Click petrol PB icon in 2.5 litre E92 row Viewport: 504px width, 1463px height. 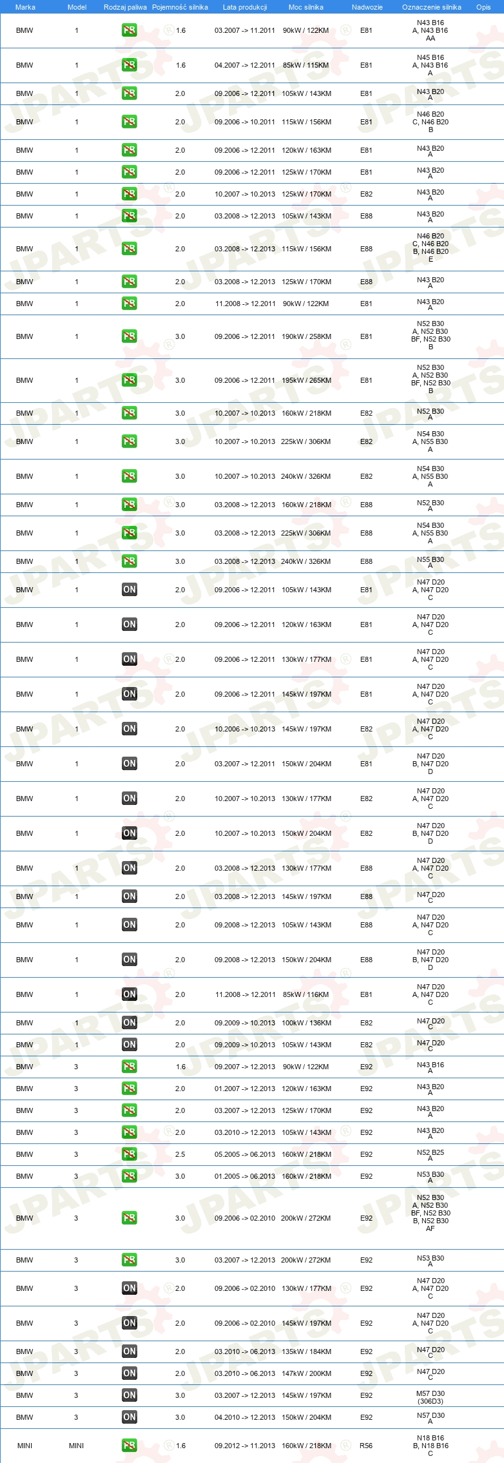(130, 1154)
